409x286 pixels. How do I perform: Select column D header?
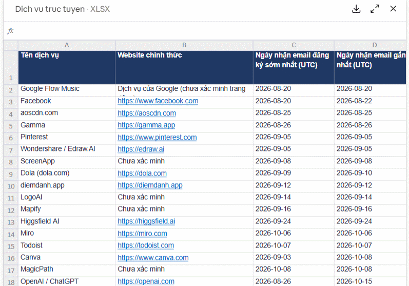point(371,45)
